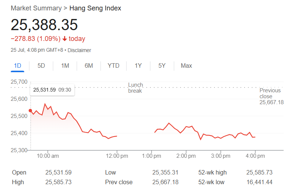This screenshot has width=300, height=192.
Task: Switch to the 1Y chart tab
Action: click(138, 65)
